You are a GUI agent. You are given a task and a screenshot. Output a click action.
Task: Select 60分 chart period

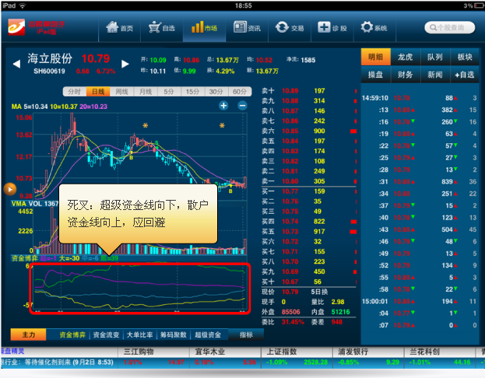click(240, 92)
